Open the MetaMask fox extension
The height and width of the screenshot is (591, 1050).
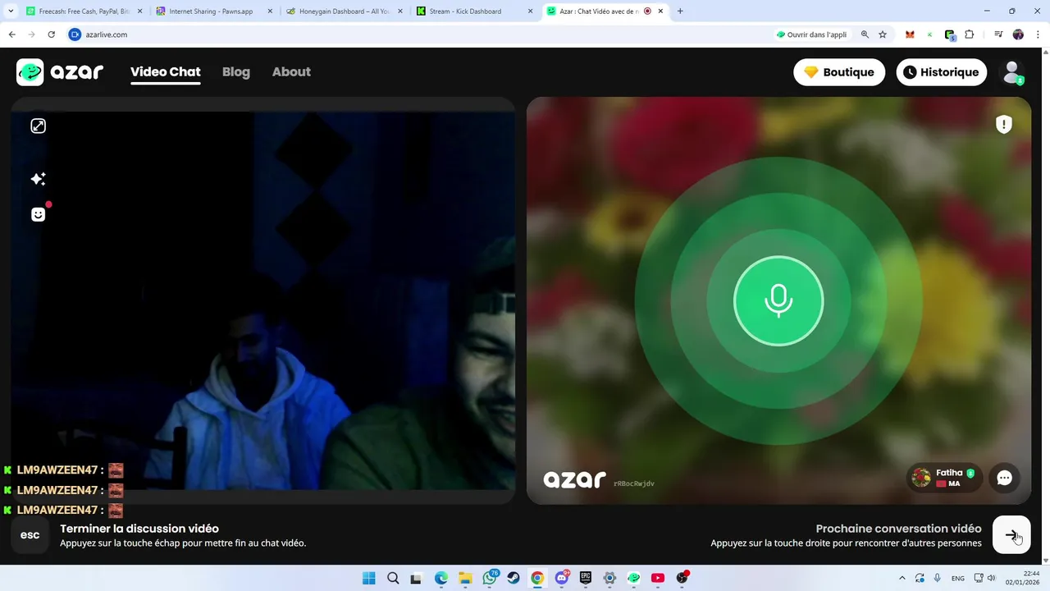910,34
